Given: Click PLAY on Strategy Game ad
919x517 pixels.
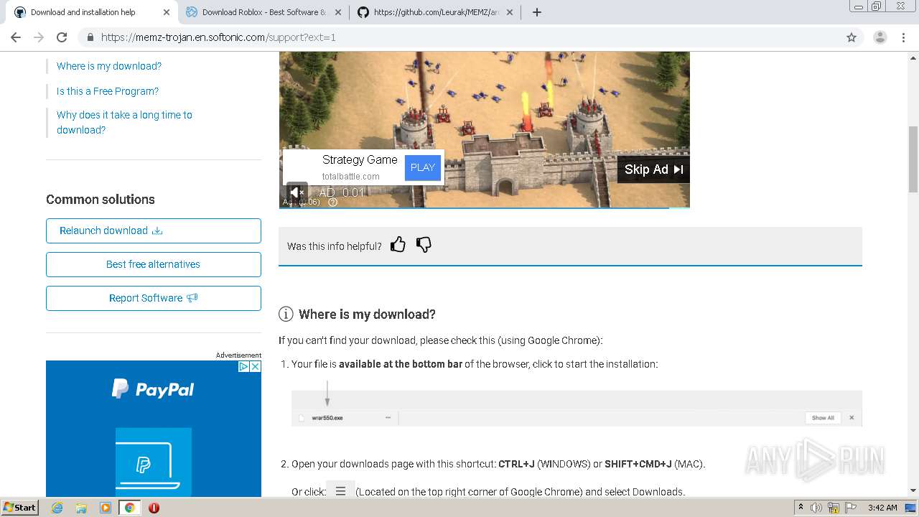Looking at the screenshot, I should click(423, 167).
